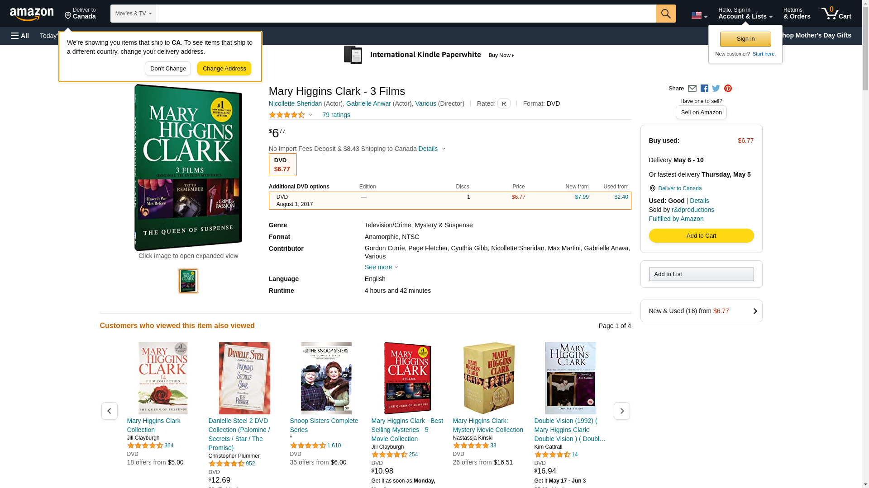
Task: Click the Add to Cart button
Action: point(701,235)
